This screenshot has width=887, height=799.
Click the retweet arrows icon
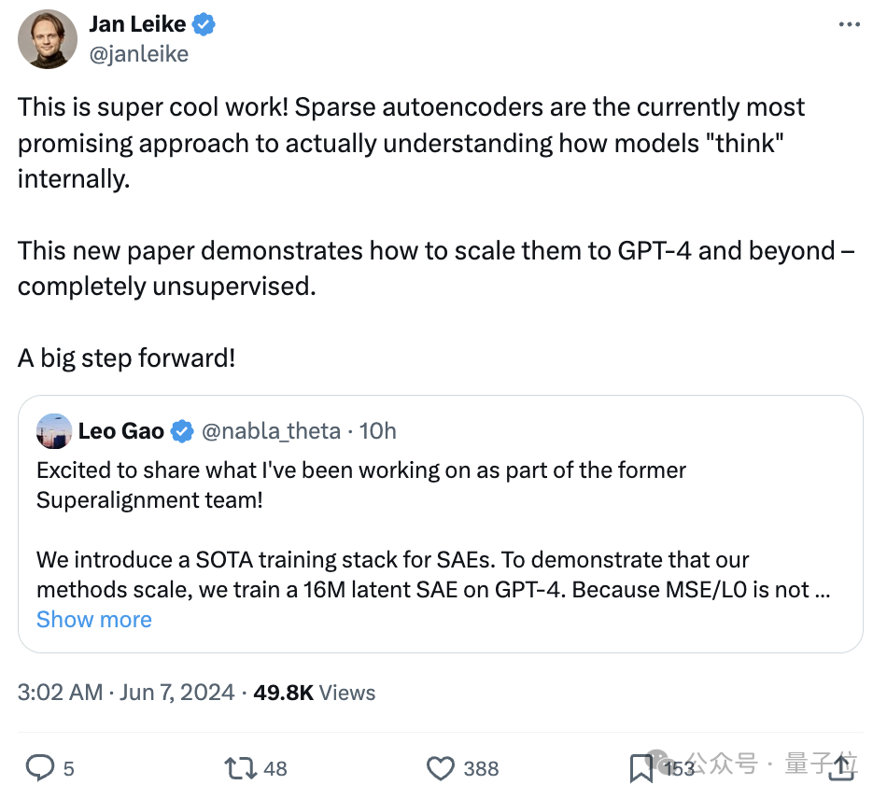[241, 768]
